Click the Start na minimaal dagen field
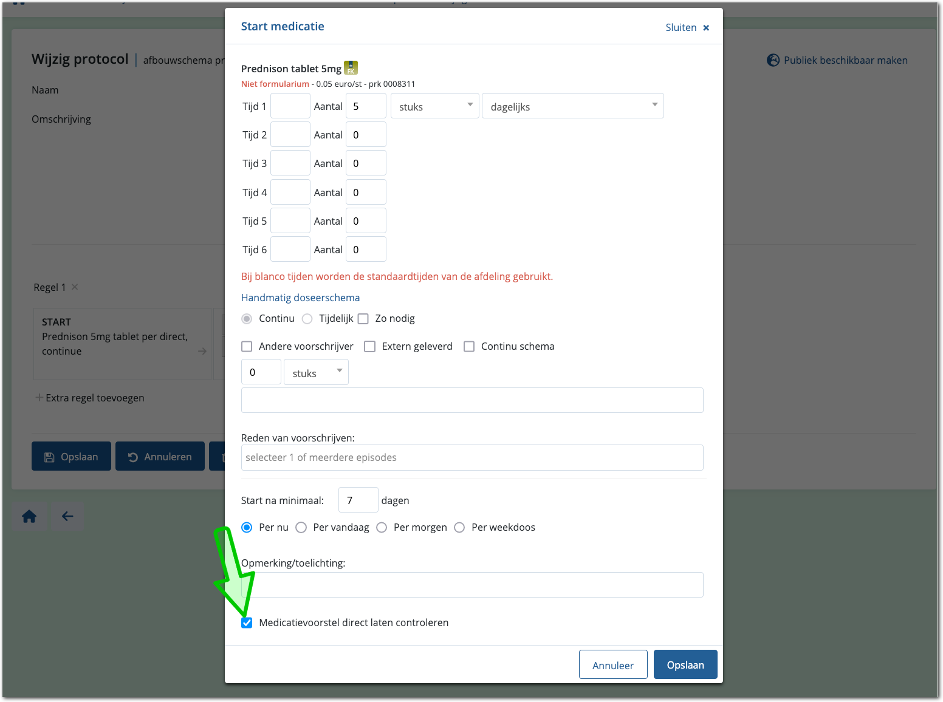This screenshot has height=702, width=943. coord(357,500)
